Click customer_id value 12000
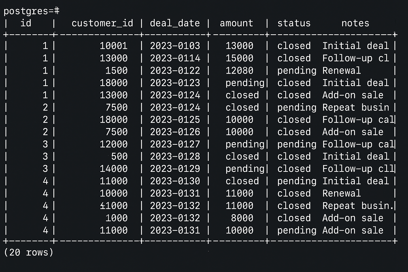 (x=114, y=144)
